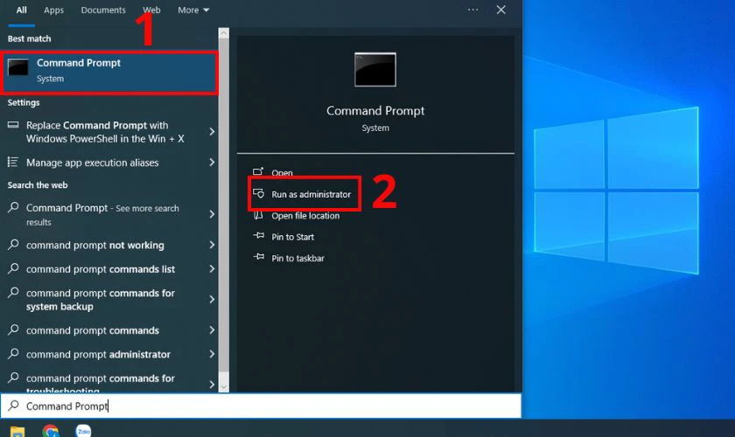Expand arrow for See more search results
Viewport: 735px width, 437px height.
[212, 214]
